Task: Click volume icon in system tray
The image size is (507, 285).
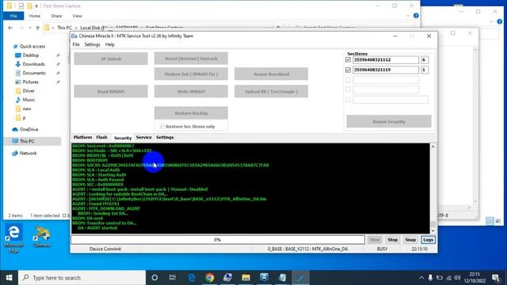Action: (457, 278)
